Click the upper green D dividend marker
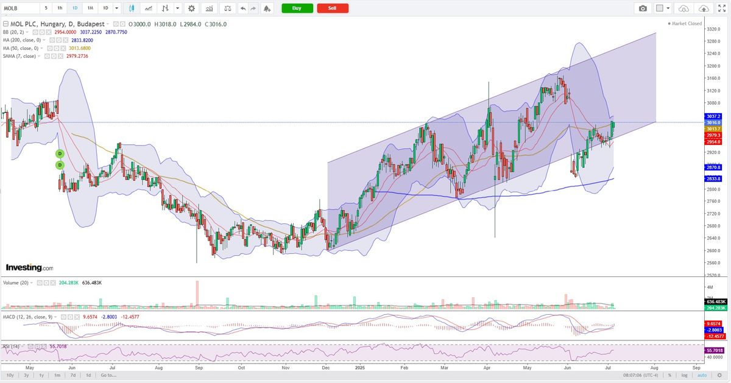 pyautogui.click(x=60, y=154)
